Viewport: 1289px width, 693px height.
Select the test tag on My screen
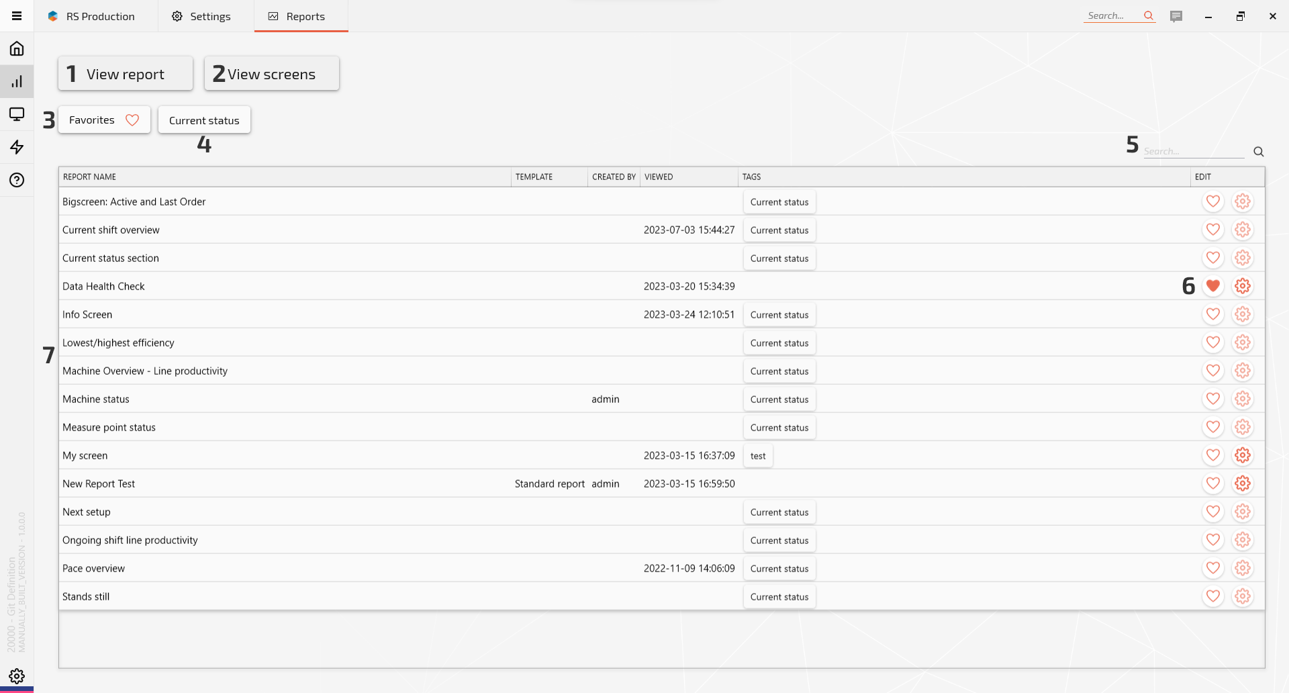[758, 456]
